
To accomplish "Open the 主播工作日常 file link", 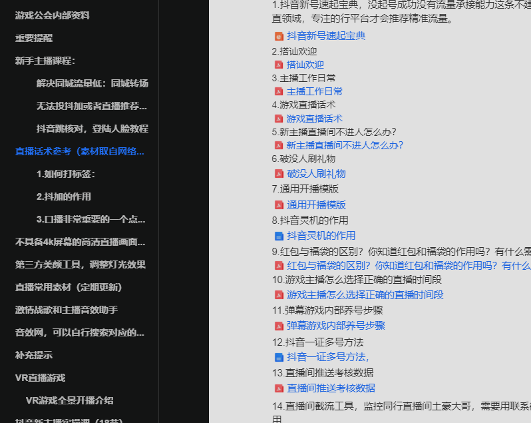I will 315,91.
